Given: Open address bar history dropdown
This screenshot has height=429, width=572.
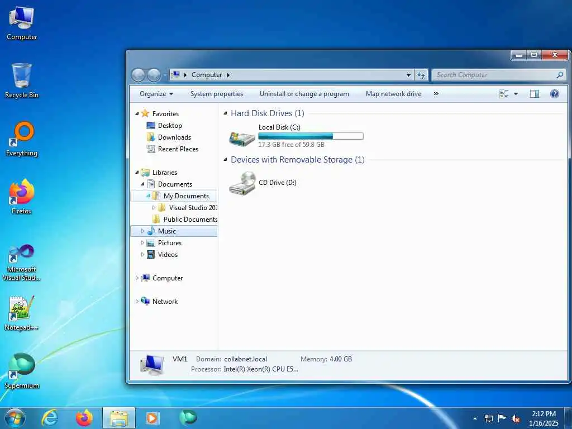Looking at the screenshot, I should coord(408,75).
